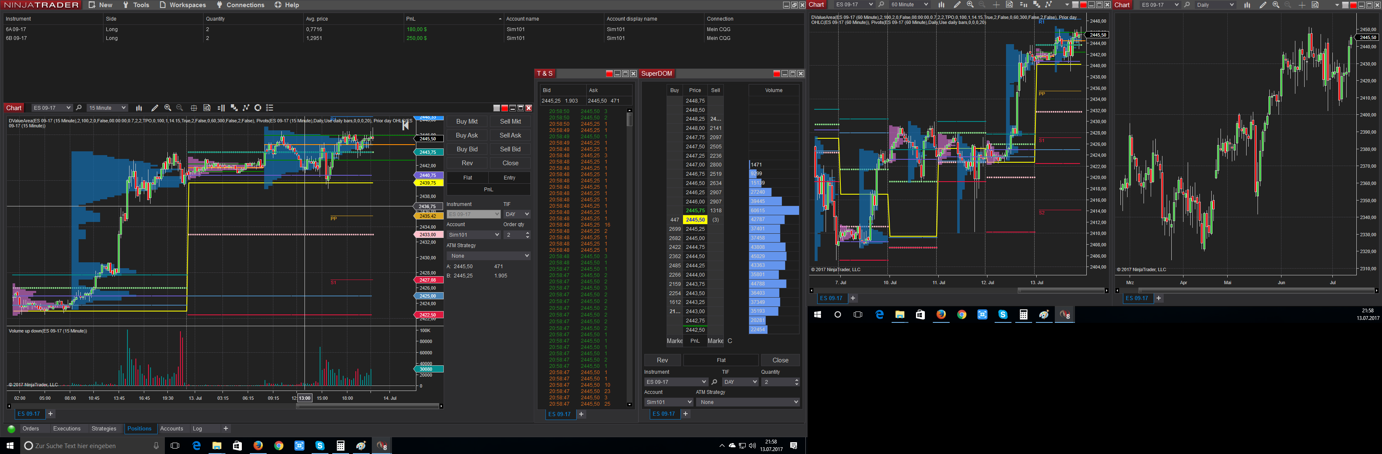Image resolution: width=1382 pixels, height=454 pixels.
Task: Open the Connections menu
Action: click(240, 5)
